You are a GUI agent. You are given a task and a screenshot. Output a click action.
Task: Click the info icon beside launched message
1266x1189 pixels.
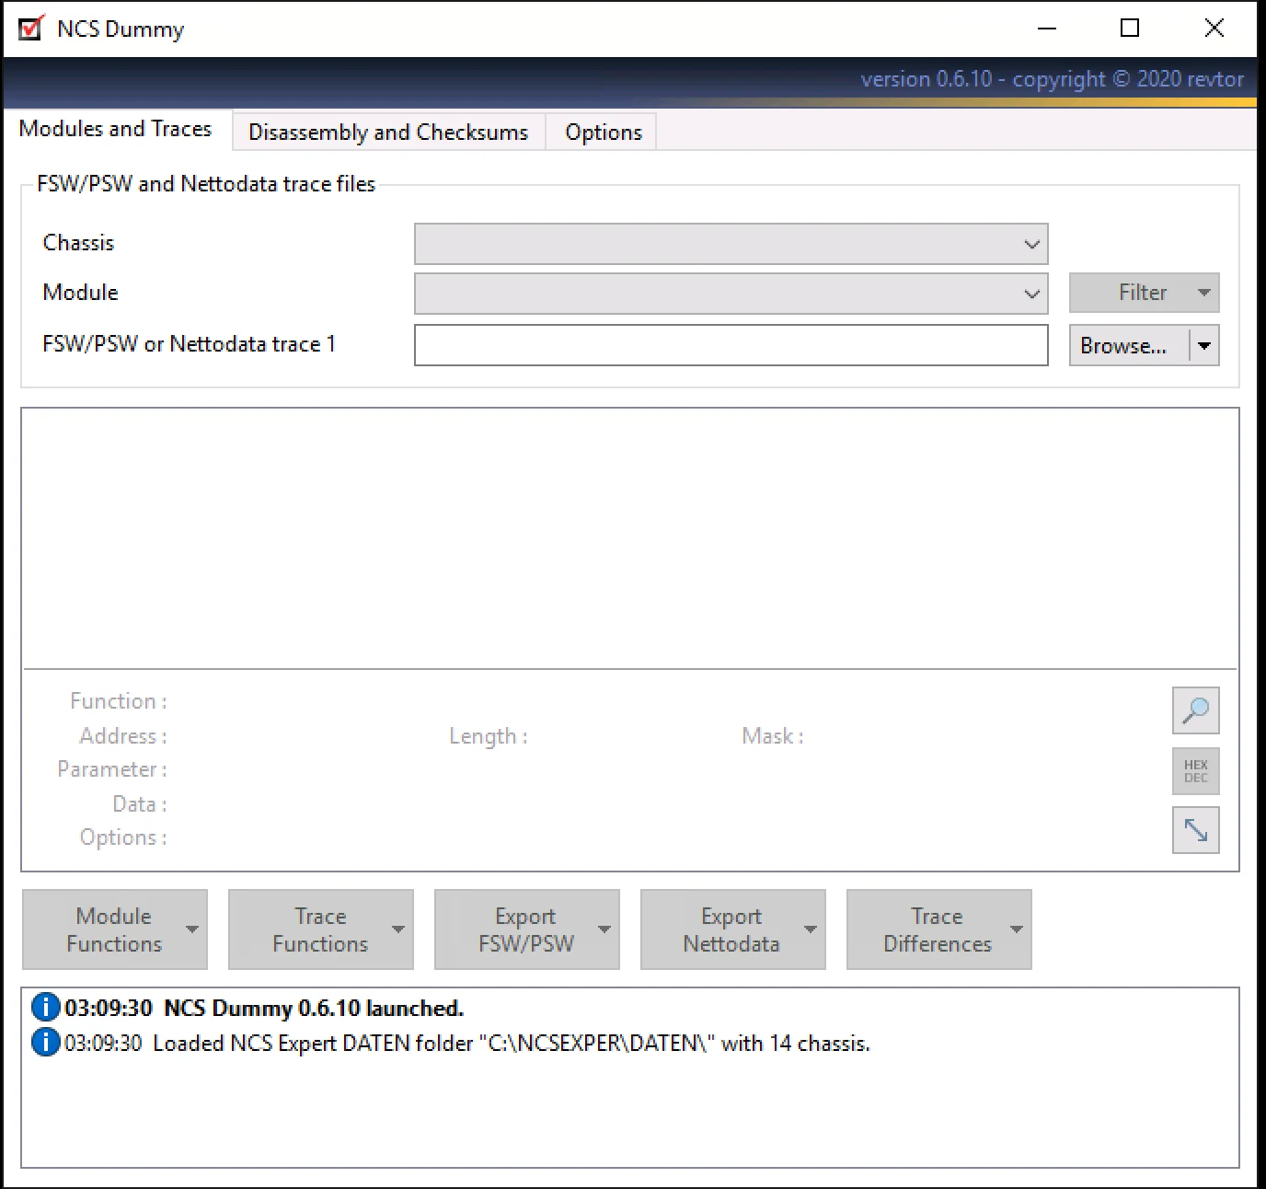(x=45, y=1008)
